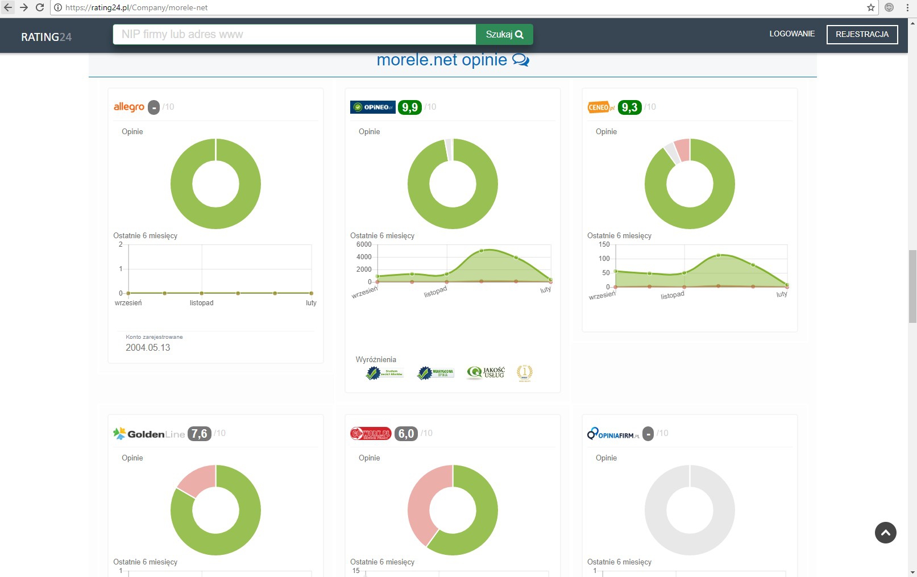
Task: Click the vertical scrollbar thumb
Action: [912, 286]
